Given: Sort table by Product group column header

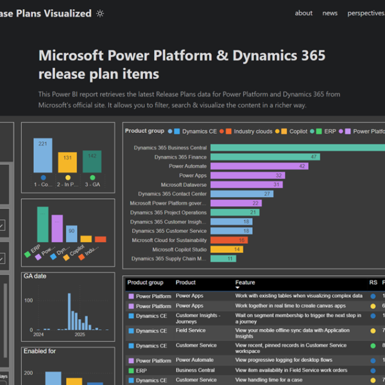Looking at the screenshot, I should tap(145, 282).
